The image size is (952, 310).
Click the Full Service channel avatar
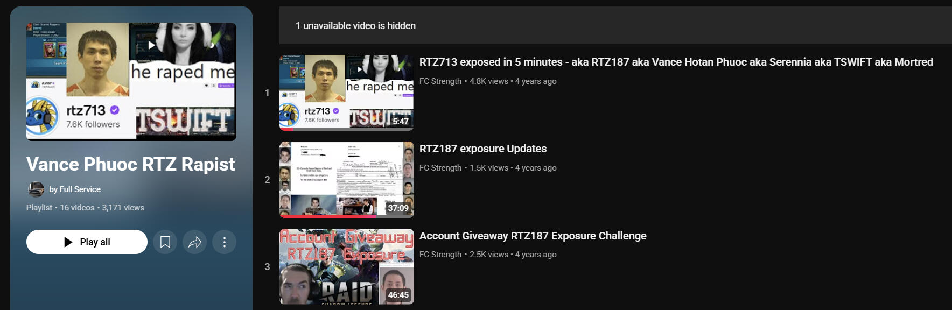coord(36,189)
